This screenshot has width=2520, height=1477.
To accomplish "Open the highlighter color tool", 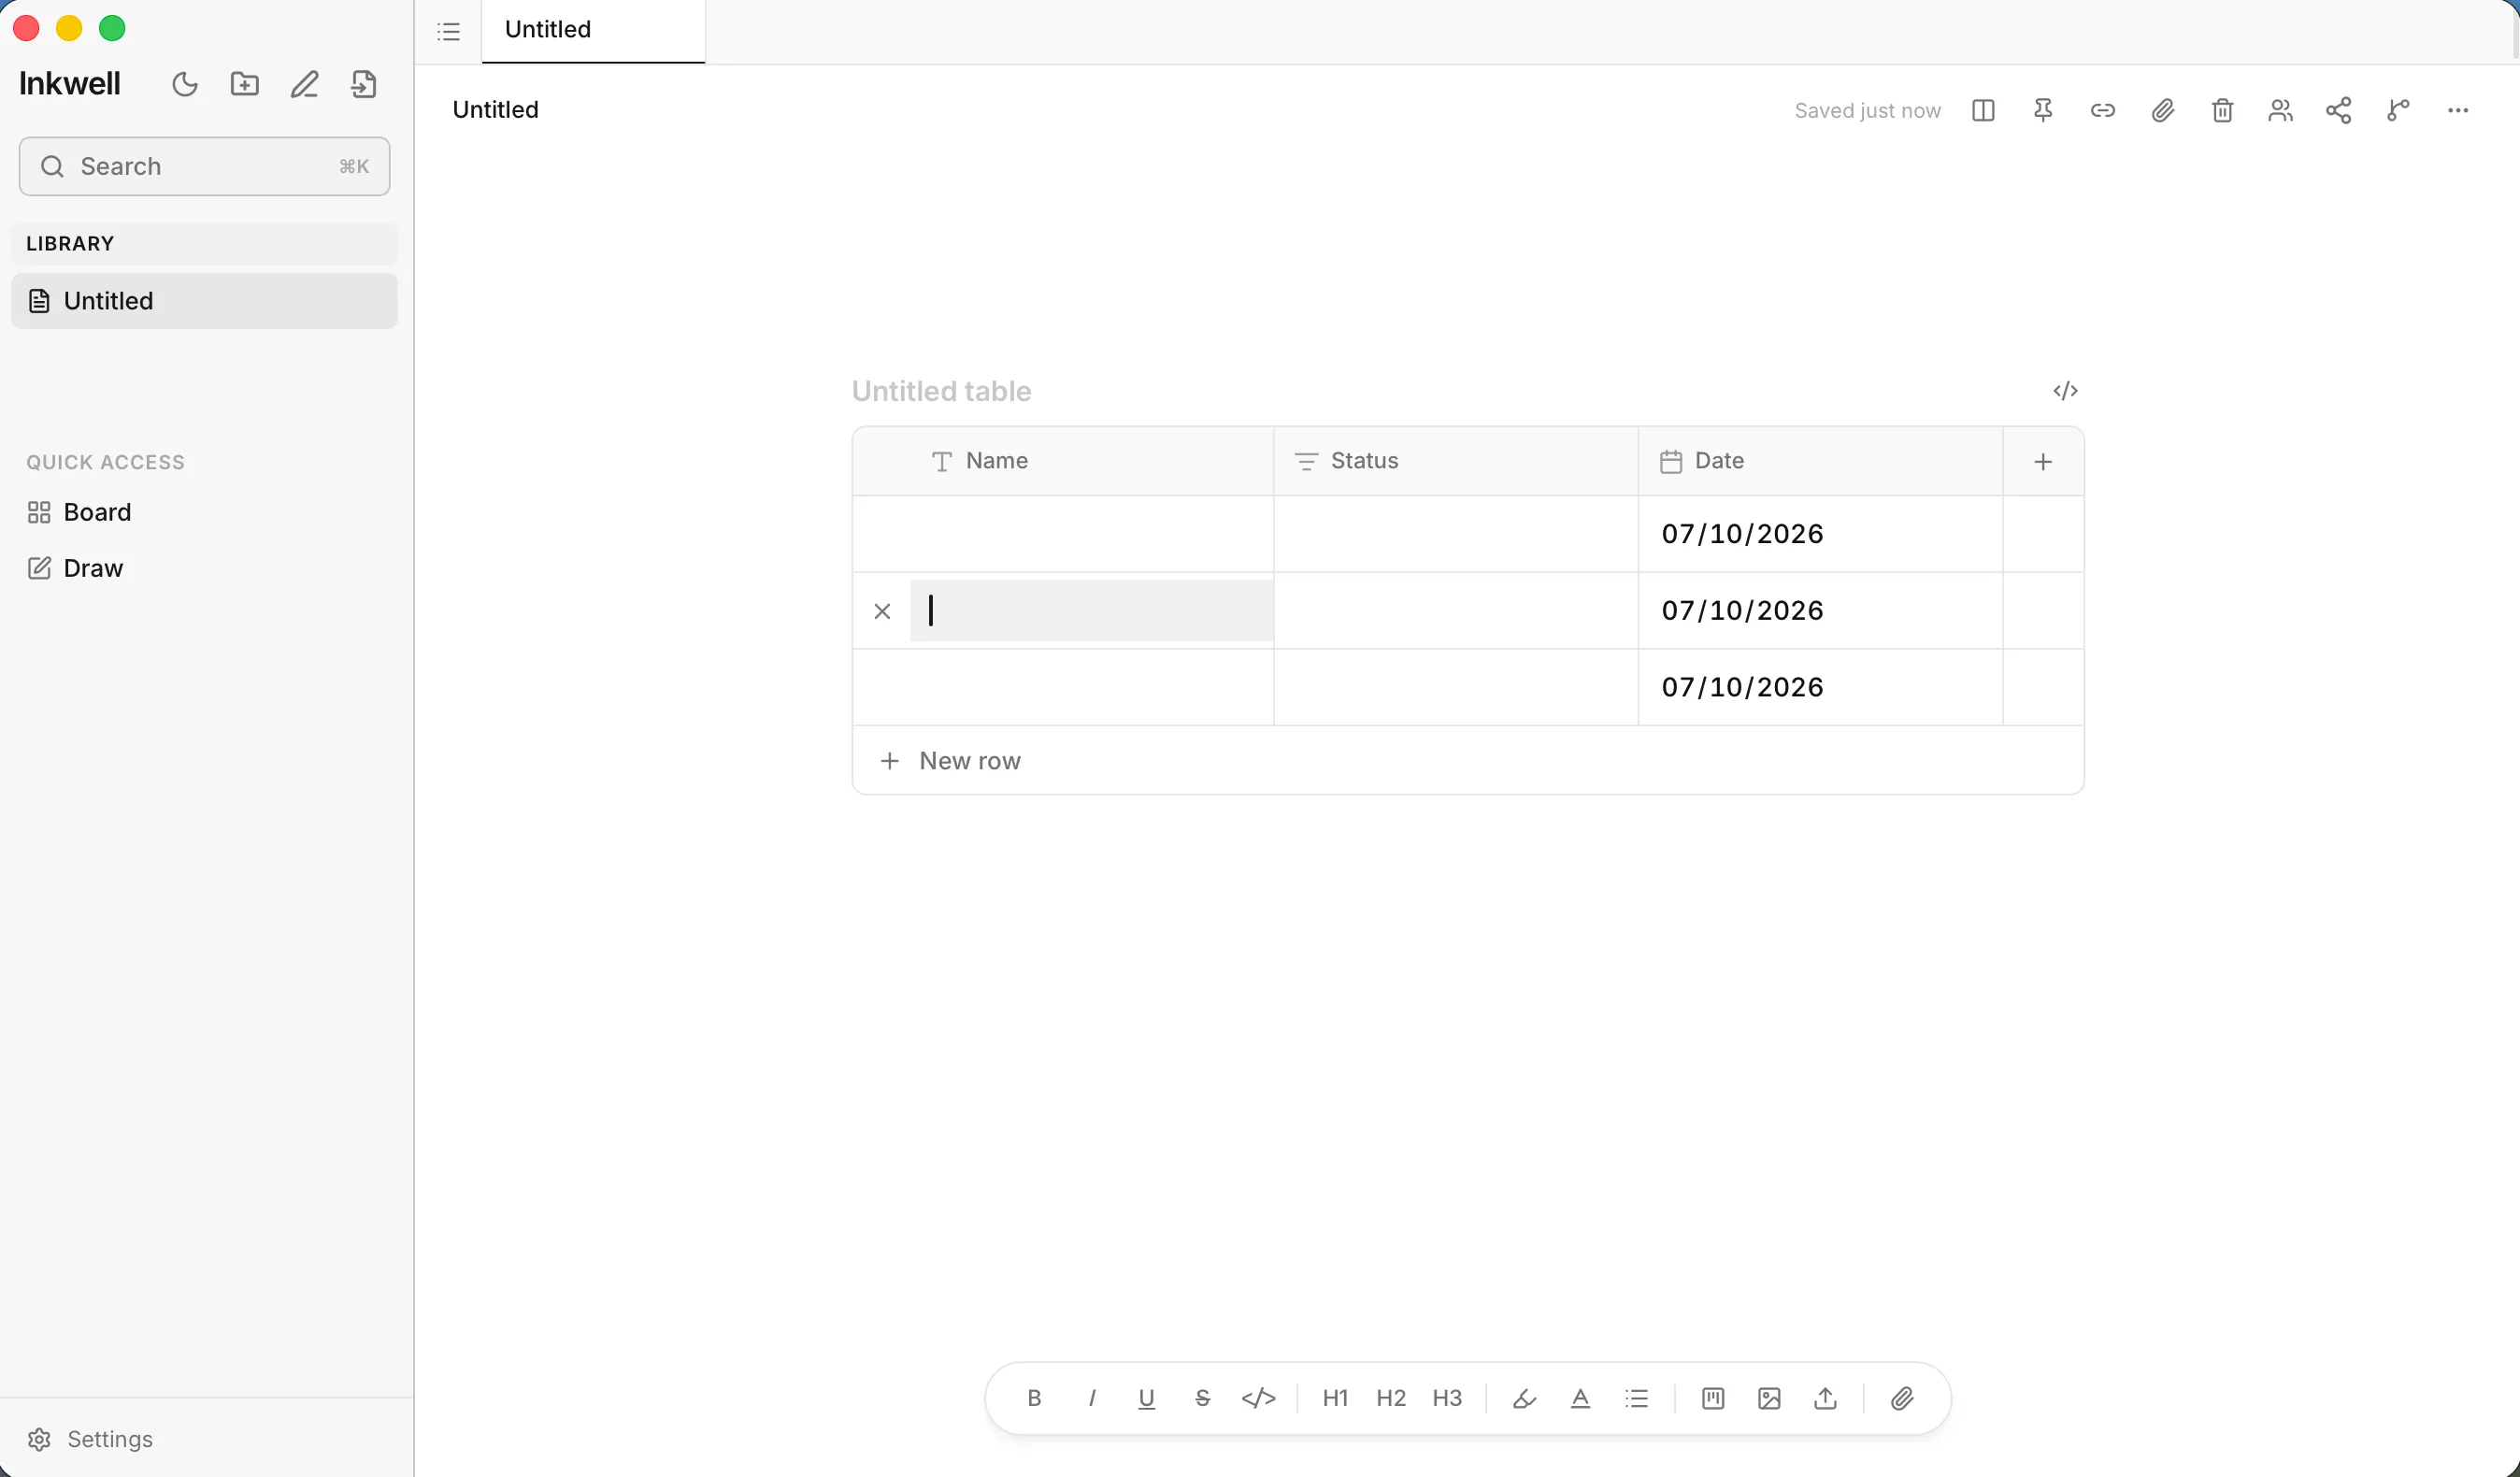I will 1524,1398.
